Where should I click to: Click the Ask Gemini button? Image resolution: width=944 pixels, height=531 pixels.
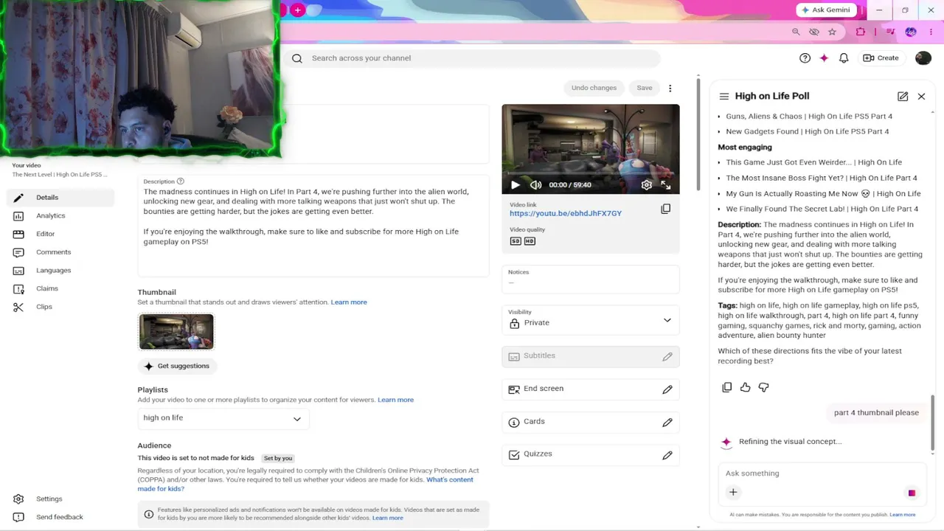click(x=825, y=10)
